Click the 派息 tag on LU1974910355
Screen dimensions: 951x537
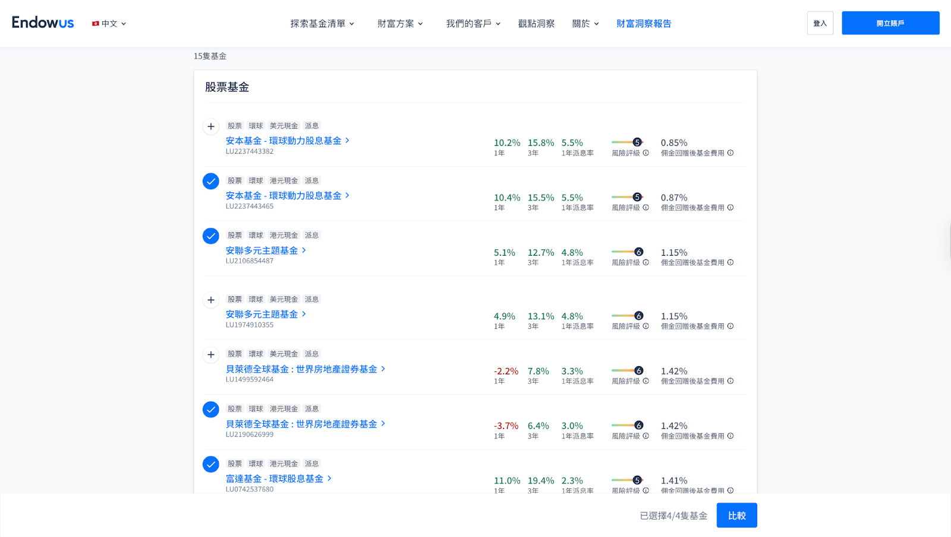(x=312, y=299)
